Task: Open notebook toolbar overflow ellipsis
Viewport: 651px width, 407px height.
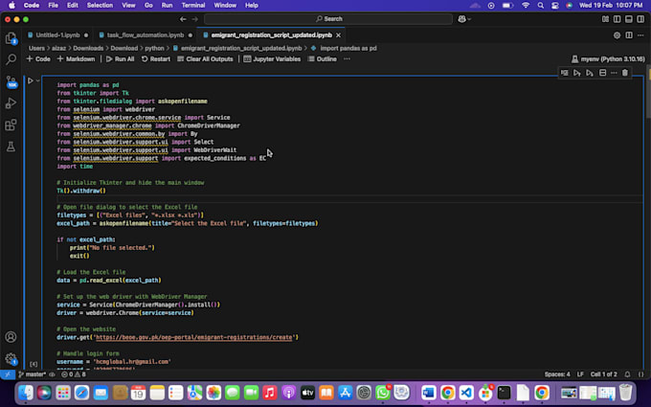Action: [347, 59]
